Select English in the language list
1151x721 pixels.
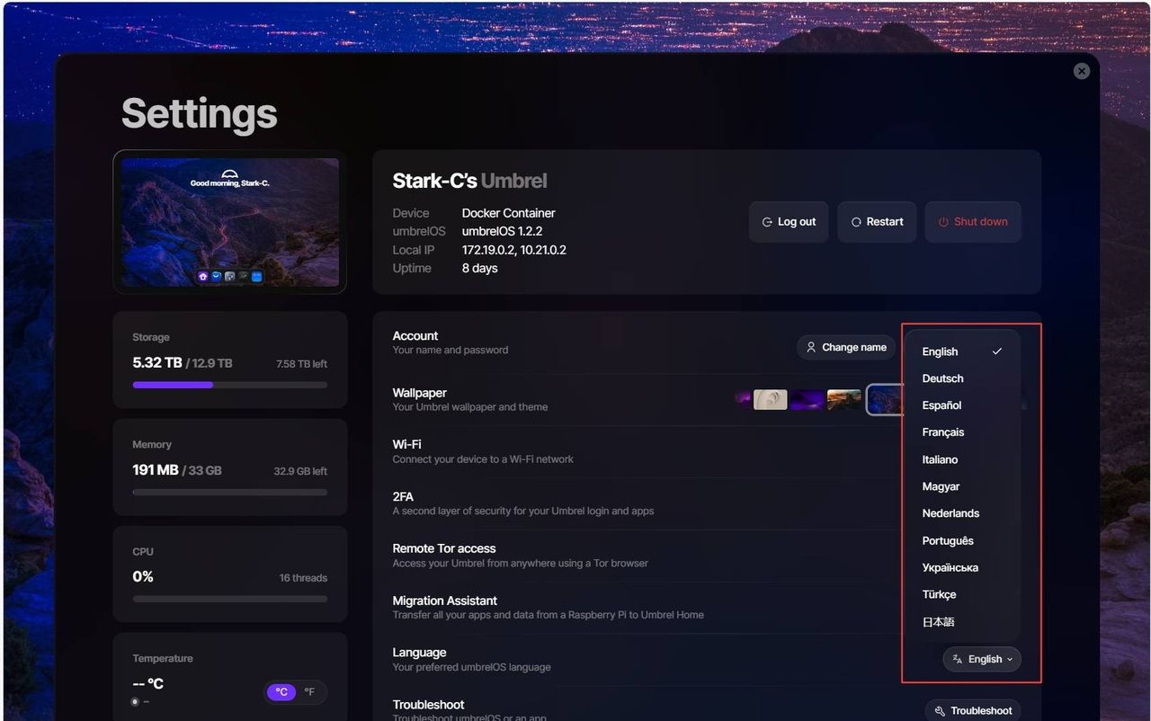click(x=961, y=352)
